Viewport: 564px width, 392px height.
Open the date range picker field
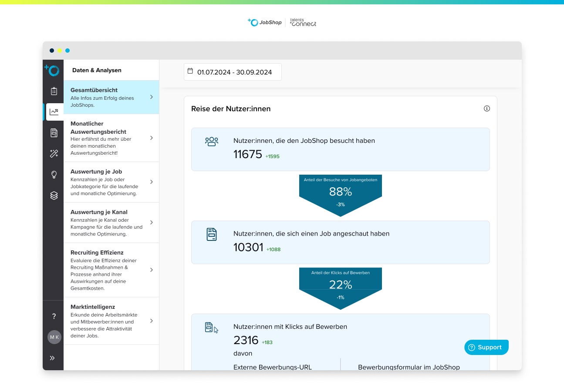click(233, 72)
